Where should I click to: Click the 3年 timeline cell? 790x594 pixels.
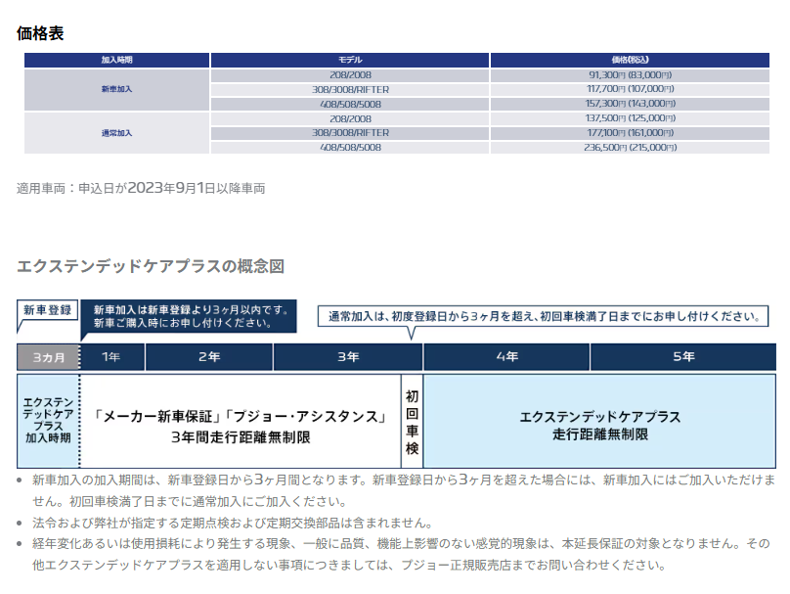[x=348, y=357]
